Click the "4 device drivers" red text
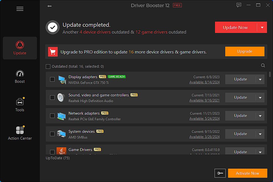The width and height of the screenshot is (273, 182). point(95,32)
